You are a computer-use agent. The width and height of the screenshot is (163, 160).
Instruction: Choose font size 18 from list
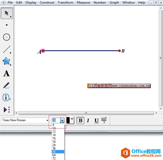tap(58, 142)
